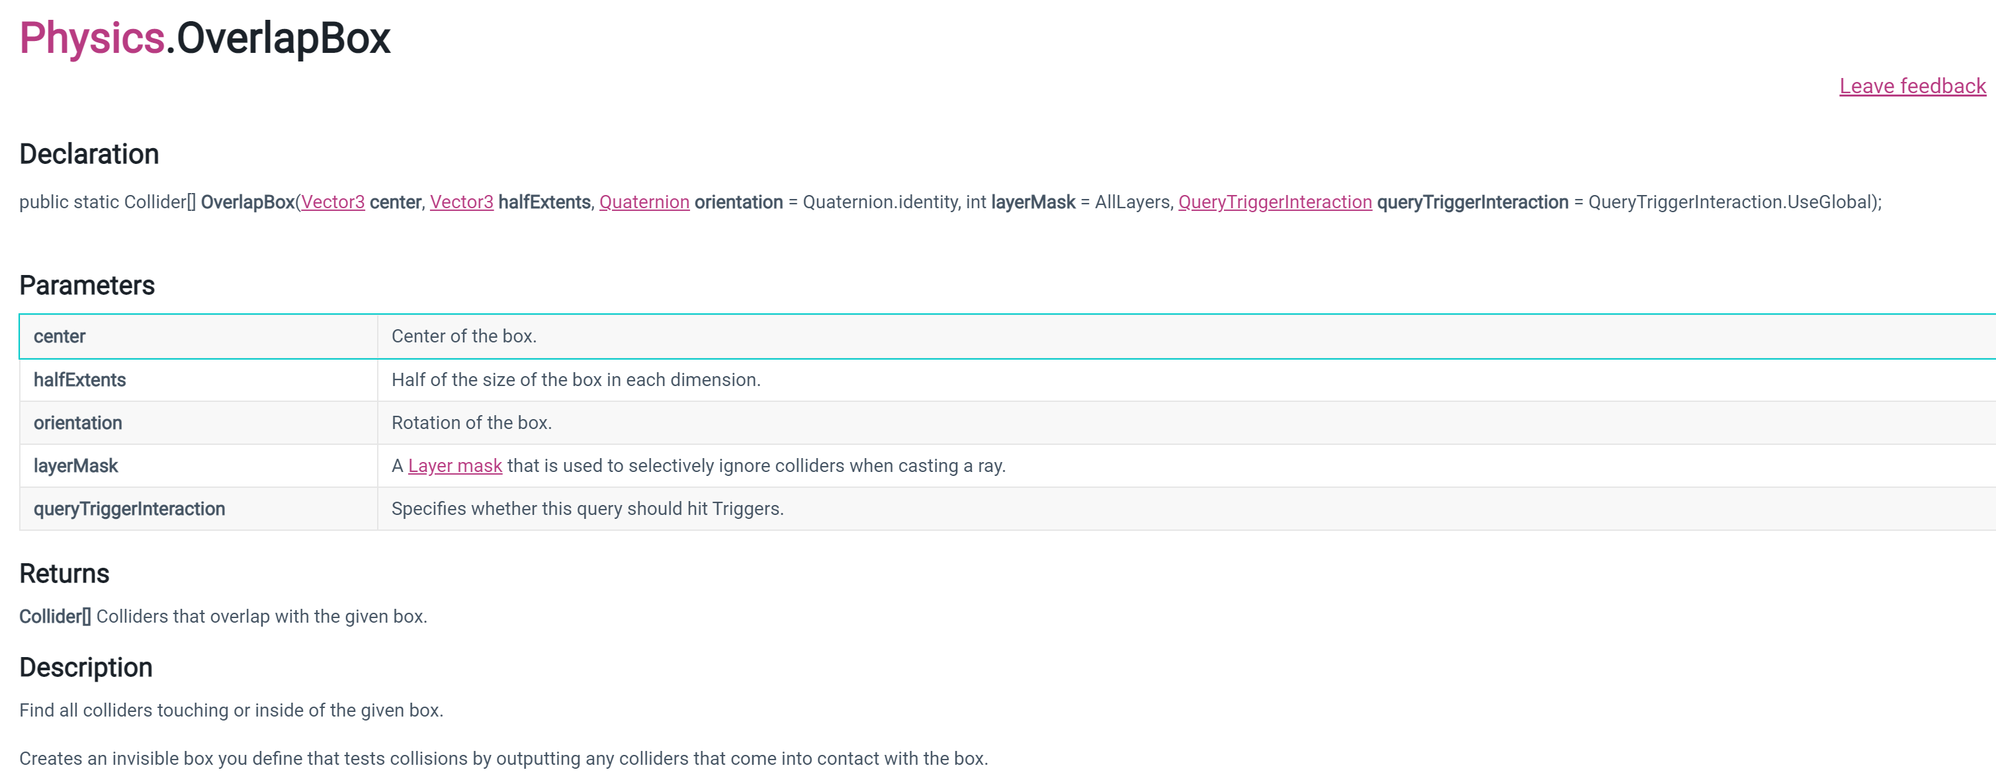Click the Parameters heading
The height and width of the screenshot is (782, 1996).
pos(87,286)
